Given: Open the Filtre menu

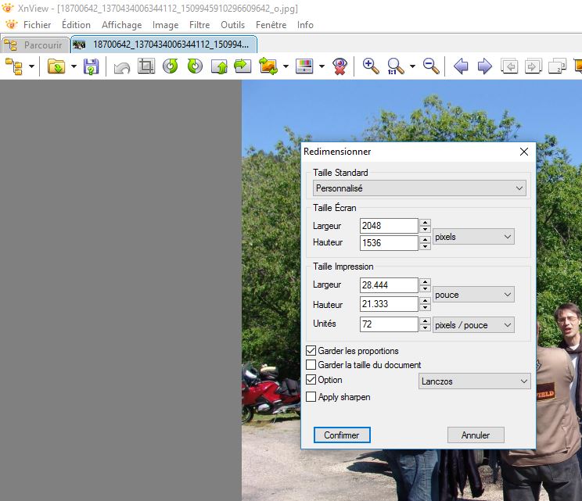Looking at the screenshot, I should click(x=199, y=25).
